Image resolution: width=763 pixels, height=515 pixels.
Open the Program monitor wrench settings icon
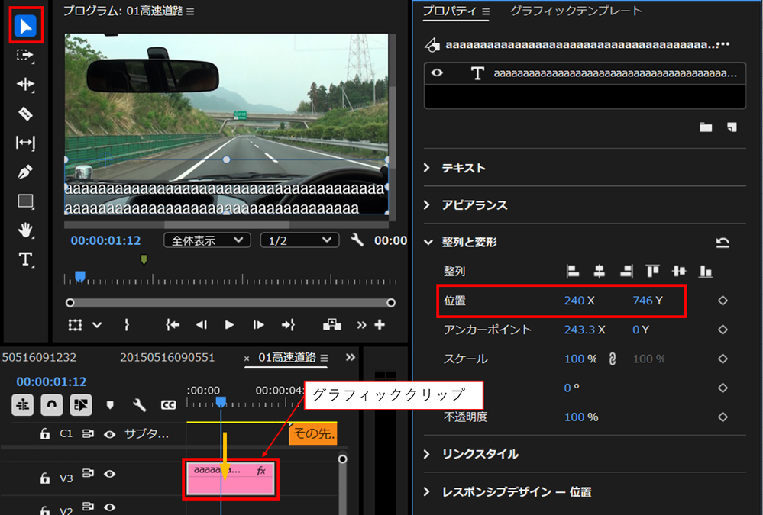357,239
